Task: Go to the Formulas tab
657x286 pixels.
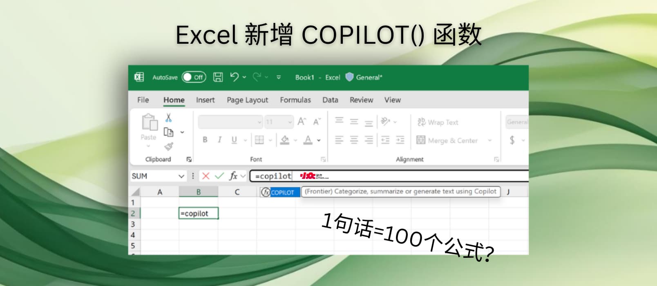Action: tap(295, 100)
